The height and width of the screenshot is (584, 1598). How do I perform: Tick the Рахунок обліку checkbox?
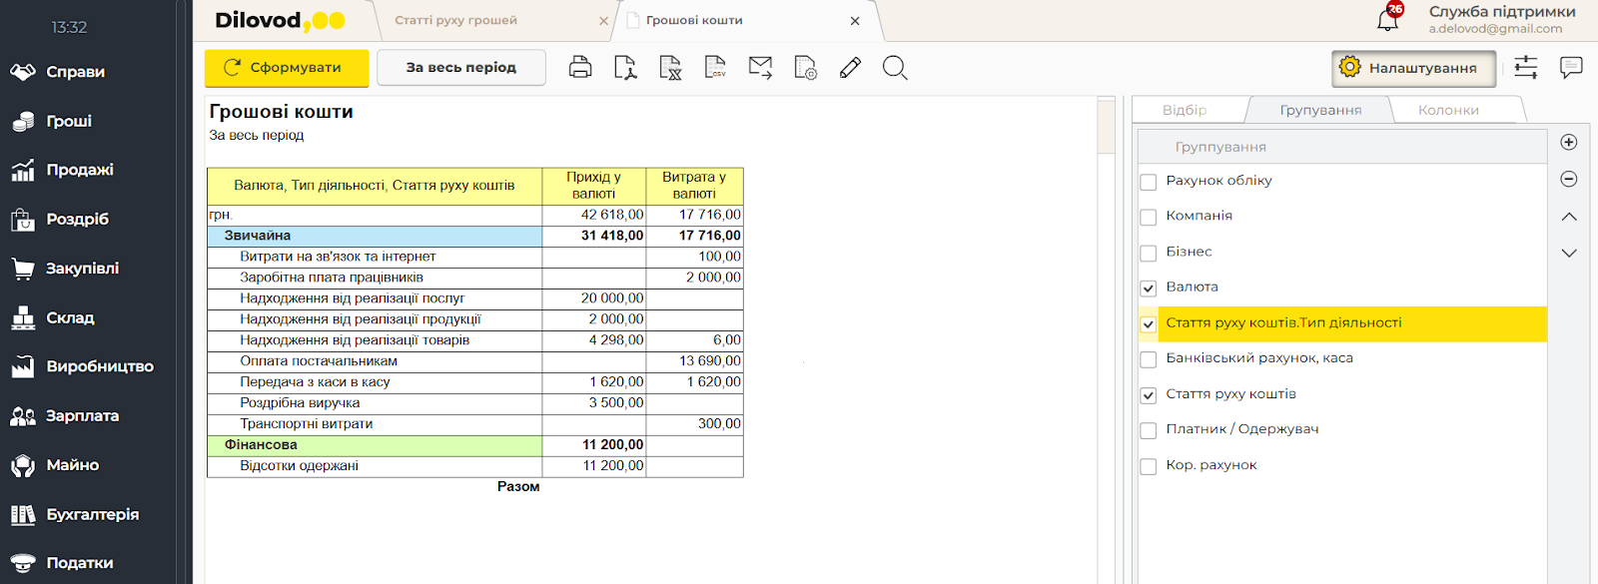click(x=1149, y=183)
